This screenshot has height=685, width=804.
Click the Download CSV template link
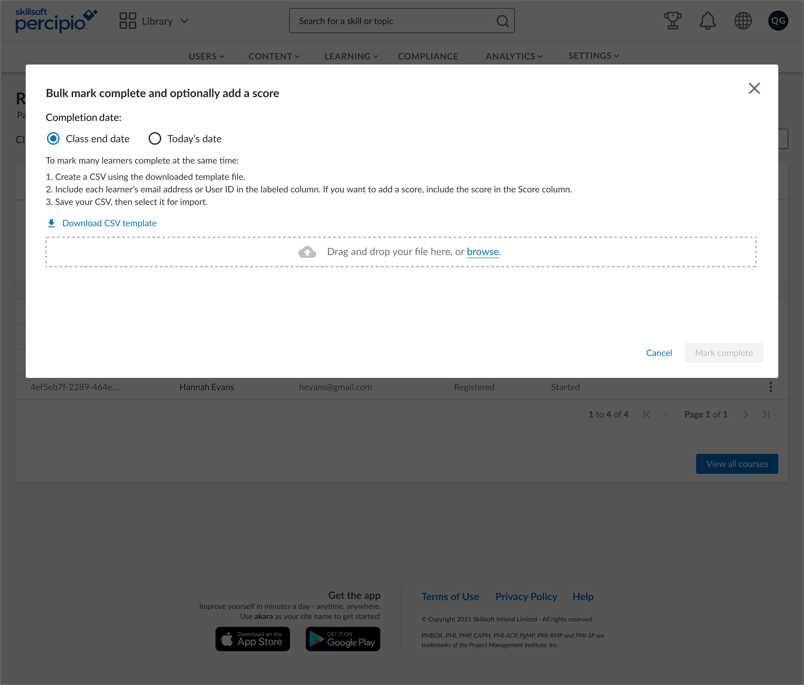click(109, 223)
